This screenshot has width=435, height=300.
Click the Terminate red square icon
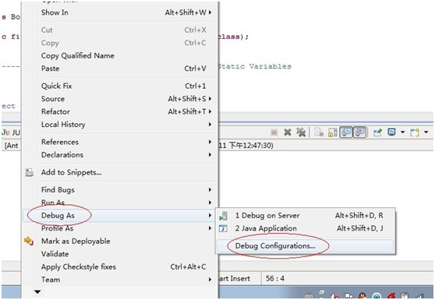[274, 132]
